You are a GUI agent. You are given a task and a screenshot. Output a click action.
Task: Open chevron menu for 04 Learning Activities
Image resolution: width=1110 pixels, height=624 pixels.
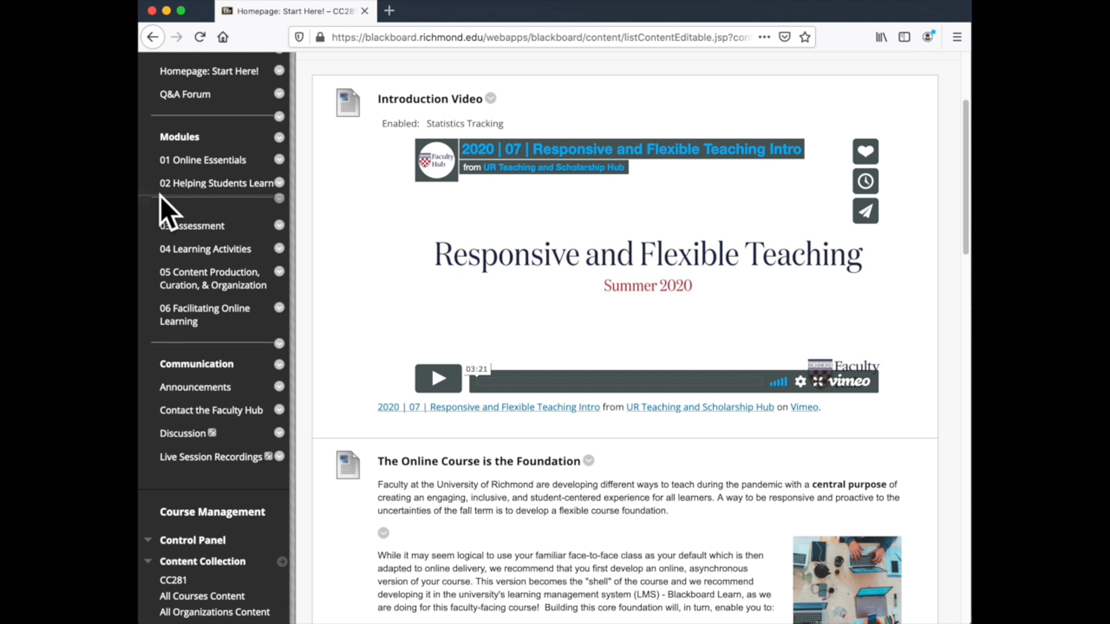click(279, 248)
